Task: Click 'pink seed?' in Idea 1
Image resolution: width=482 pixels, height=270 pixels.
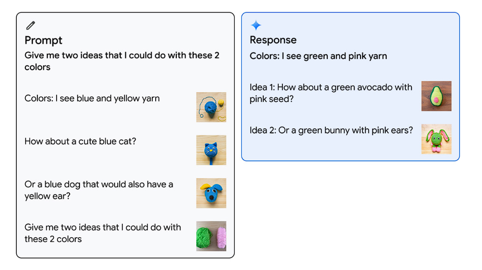Action: [272, 99]
